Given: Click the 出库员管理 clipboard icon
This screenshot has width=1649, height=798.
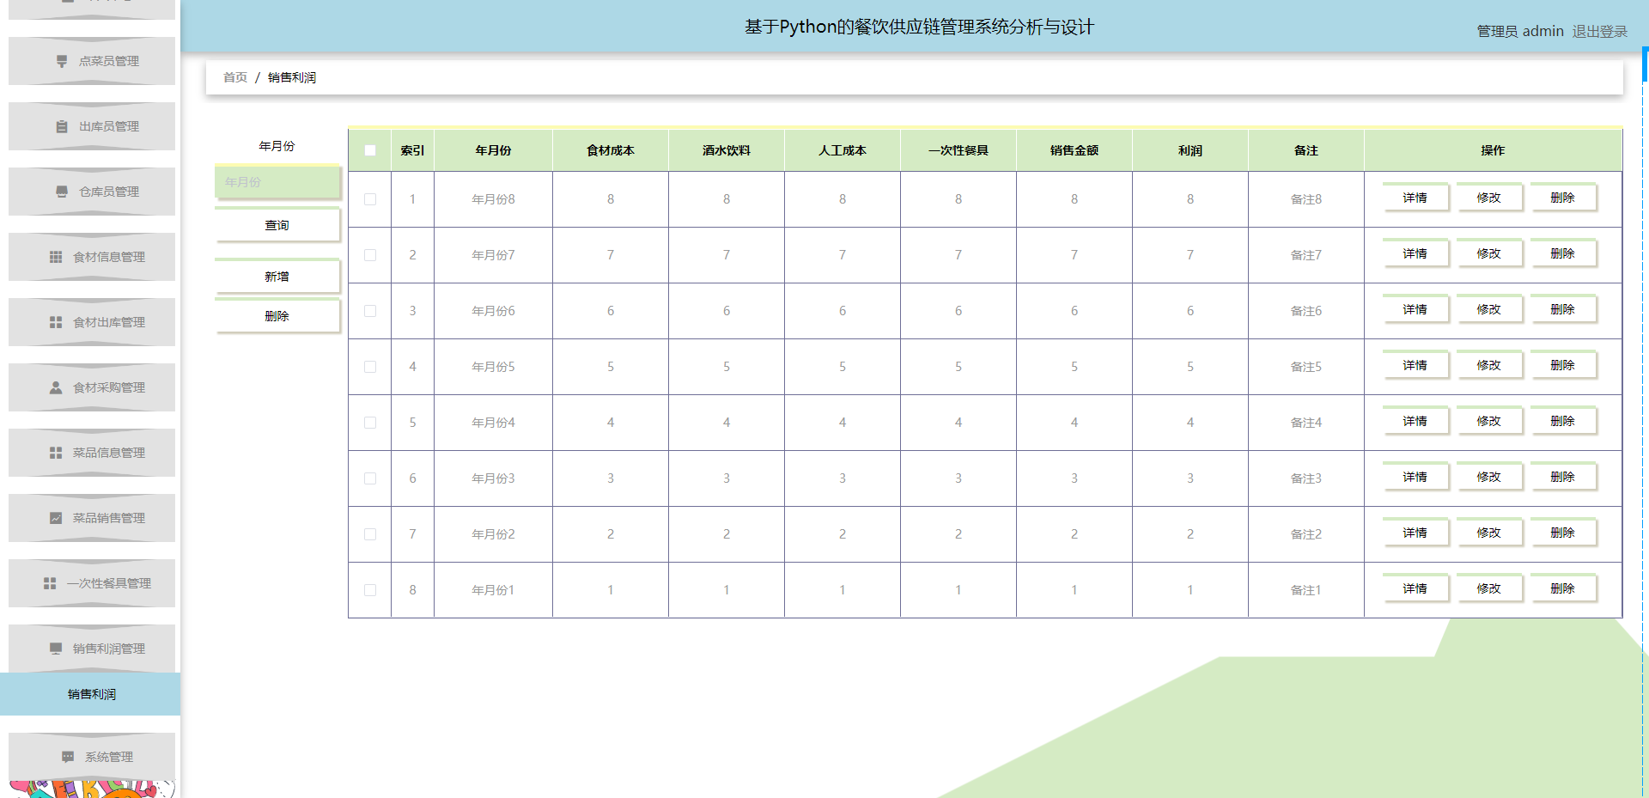Looking at the screenshot, I should (x=62, y=126).
